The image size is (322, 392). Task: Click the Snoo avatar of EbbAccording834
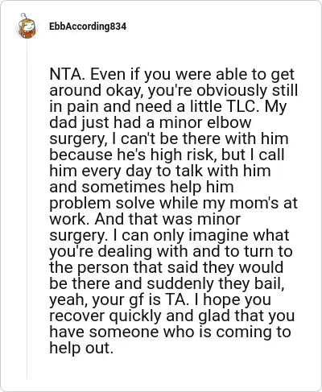tap(27, 26)
